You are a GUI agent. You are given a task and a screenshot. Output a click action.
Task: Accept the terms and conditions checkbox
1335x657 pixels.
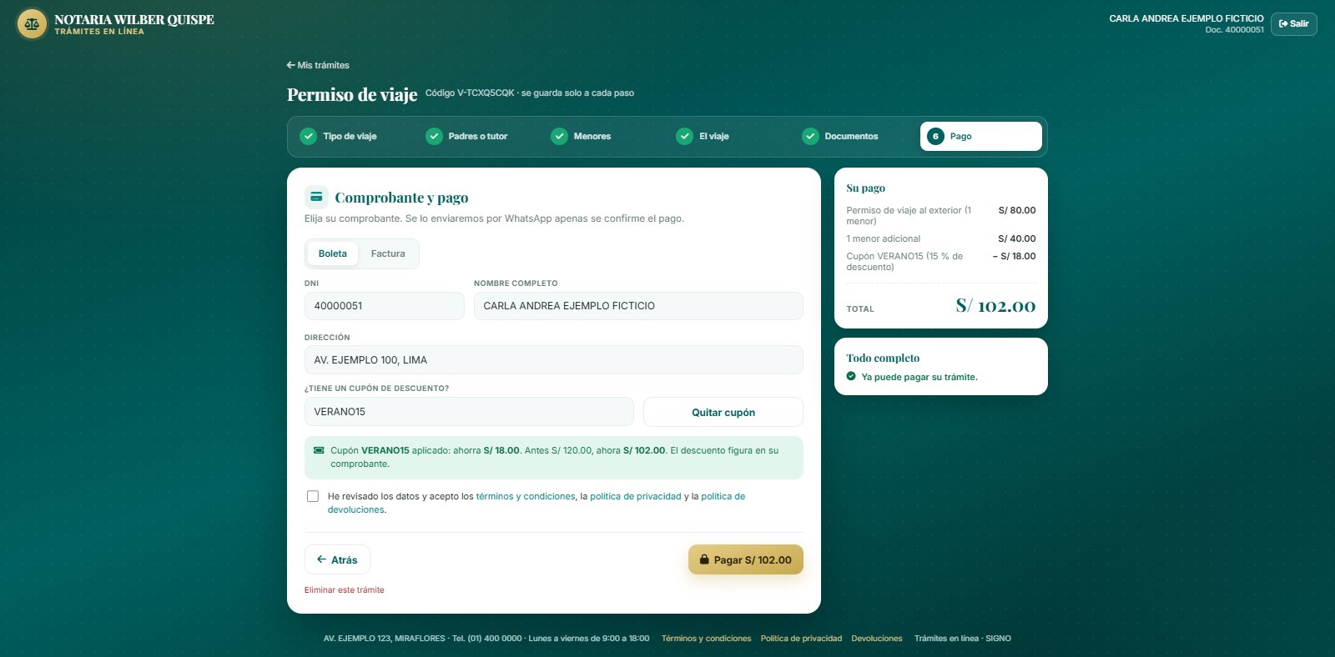point(313,496)
